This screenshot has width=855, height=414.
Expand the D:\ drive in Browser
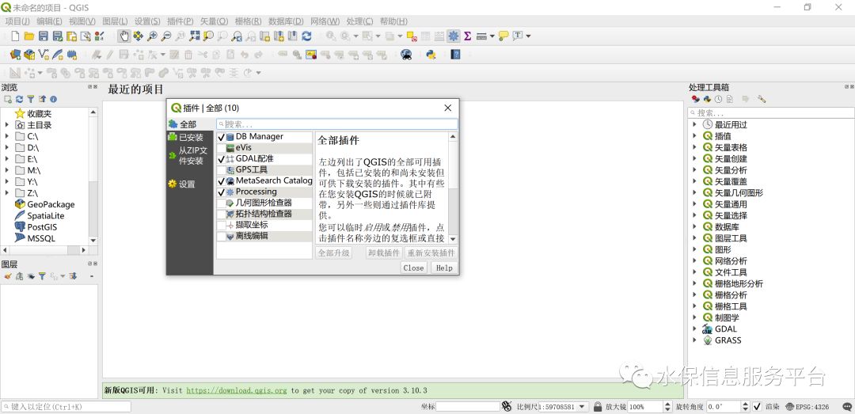click(x=6, y=148)
